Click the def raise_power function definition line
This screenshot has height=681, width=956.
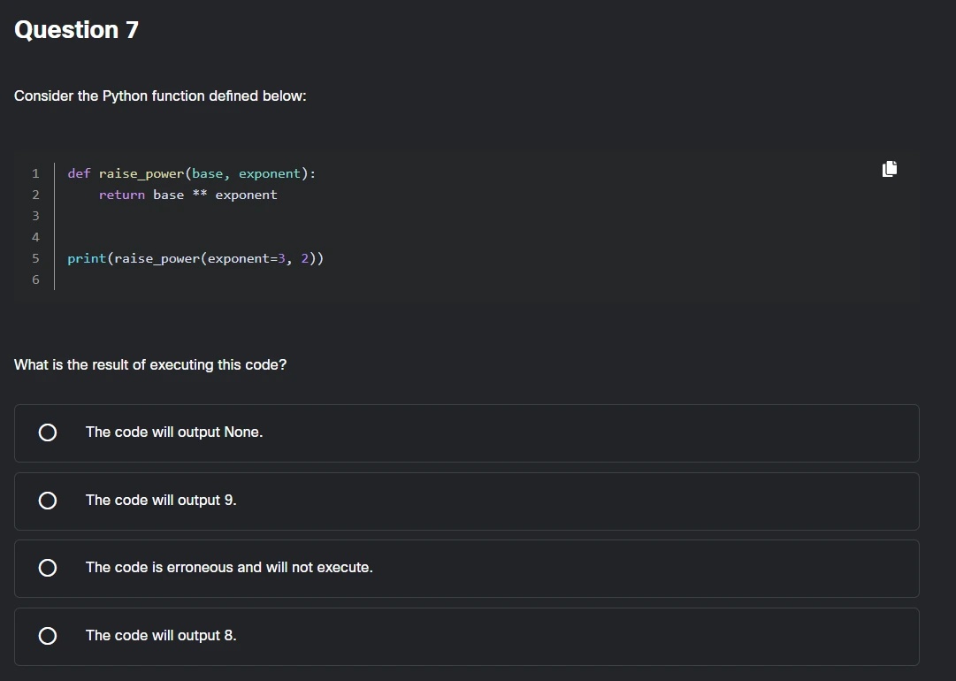pos(191,173)
